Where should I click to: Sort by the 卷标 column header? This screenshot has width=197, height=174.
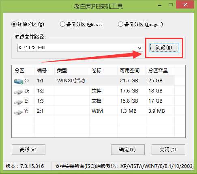103,71
